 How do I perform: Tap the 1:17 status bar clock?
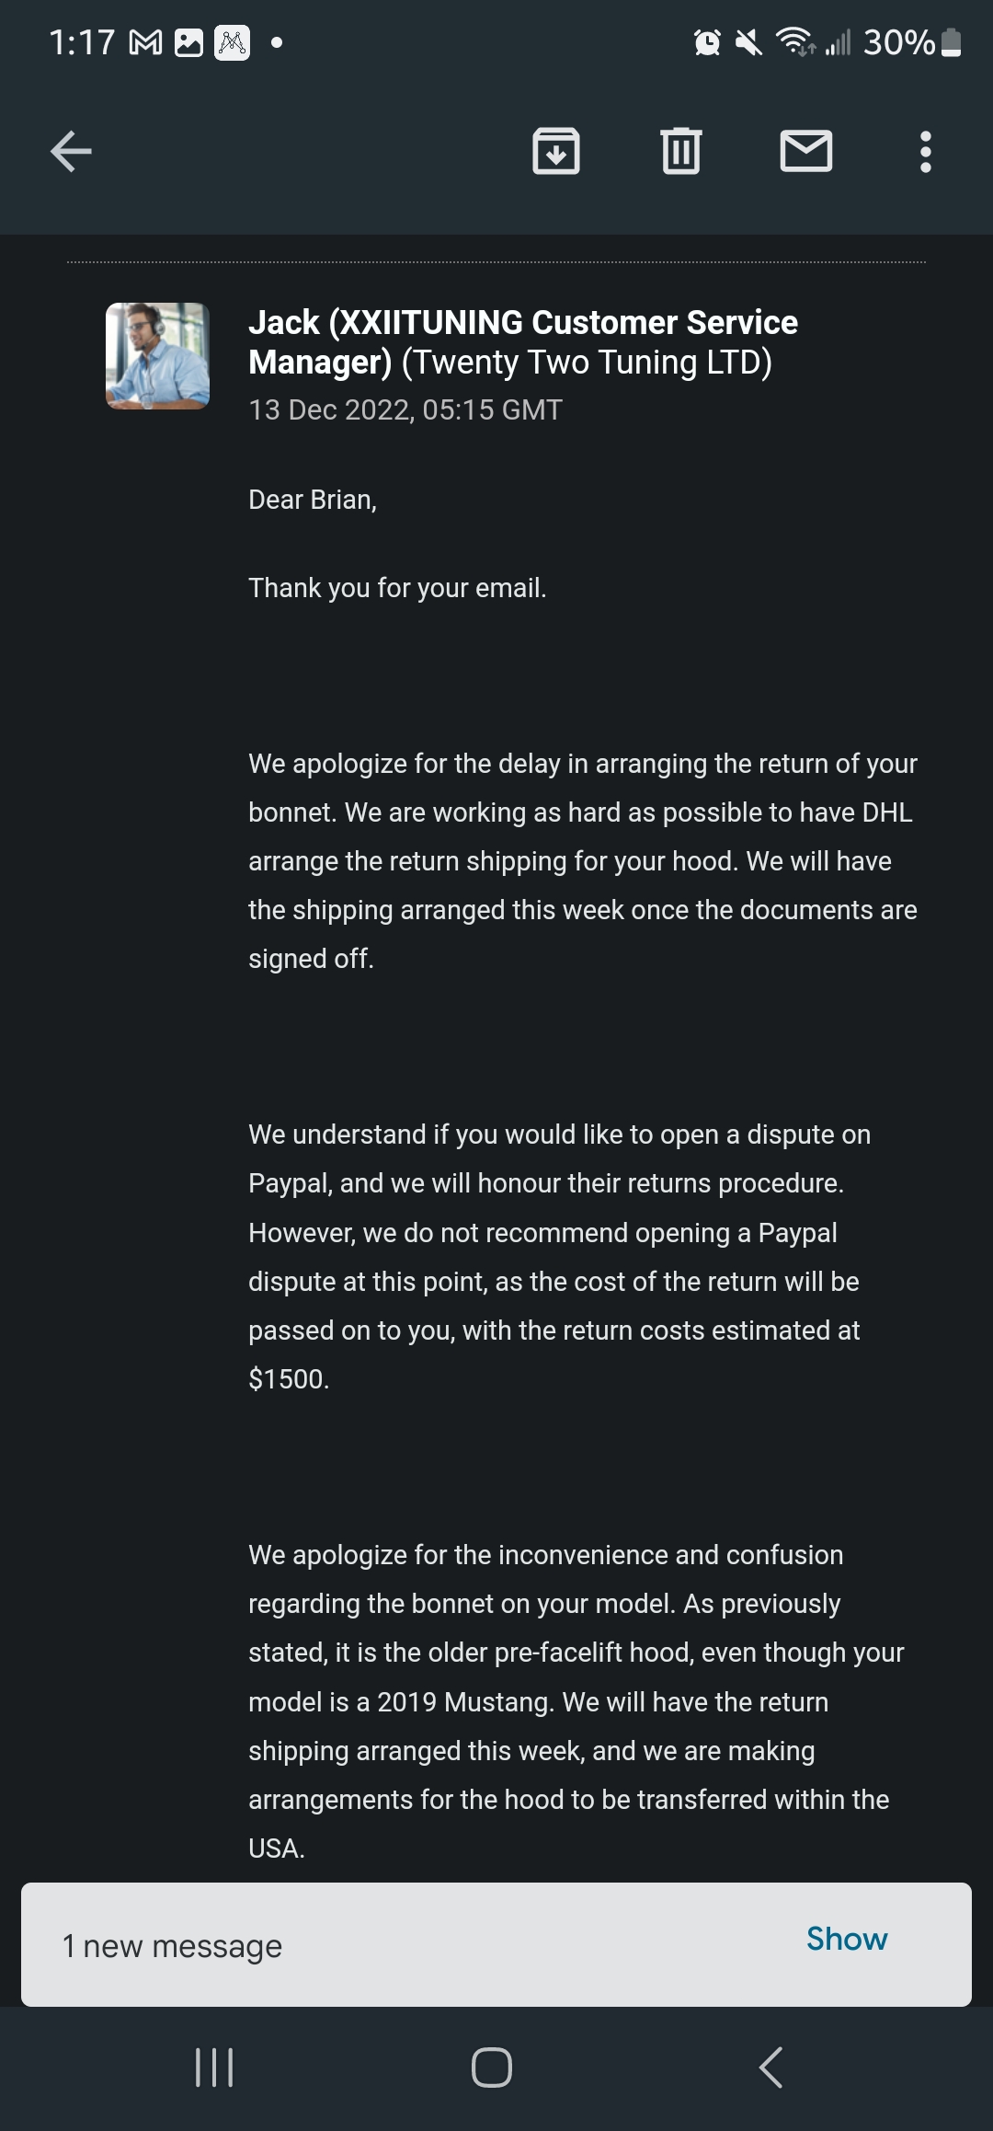click(81, 42)
